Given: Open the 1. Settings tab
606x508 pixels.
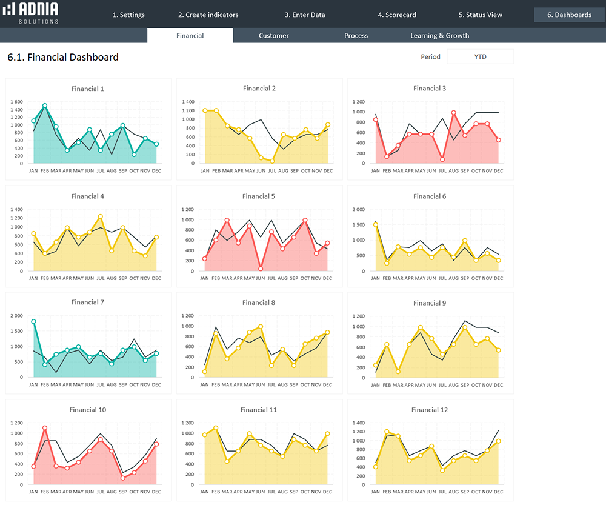Looking at the screenshot, I should point(128,15).
